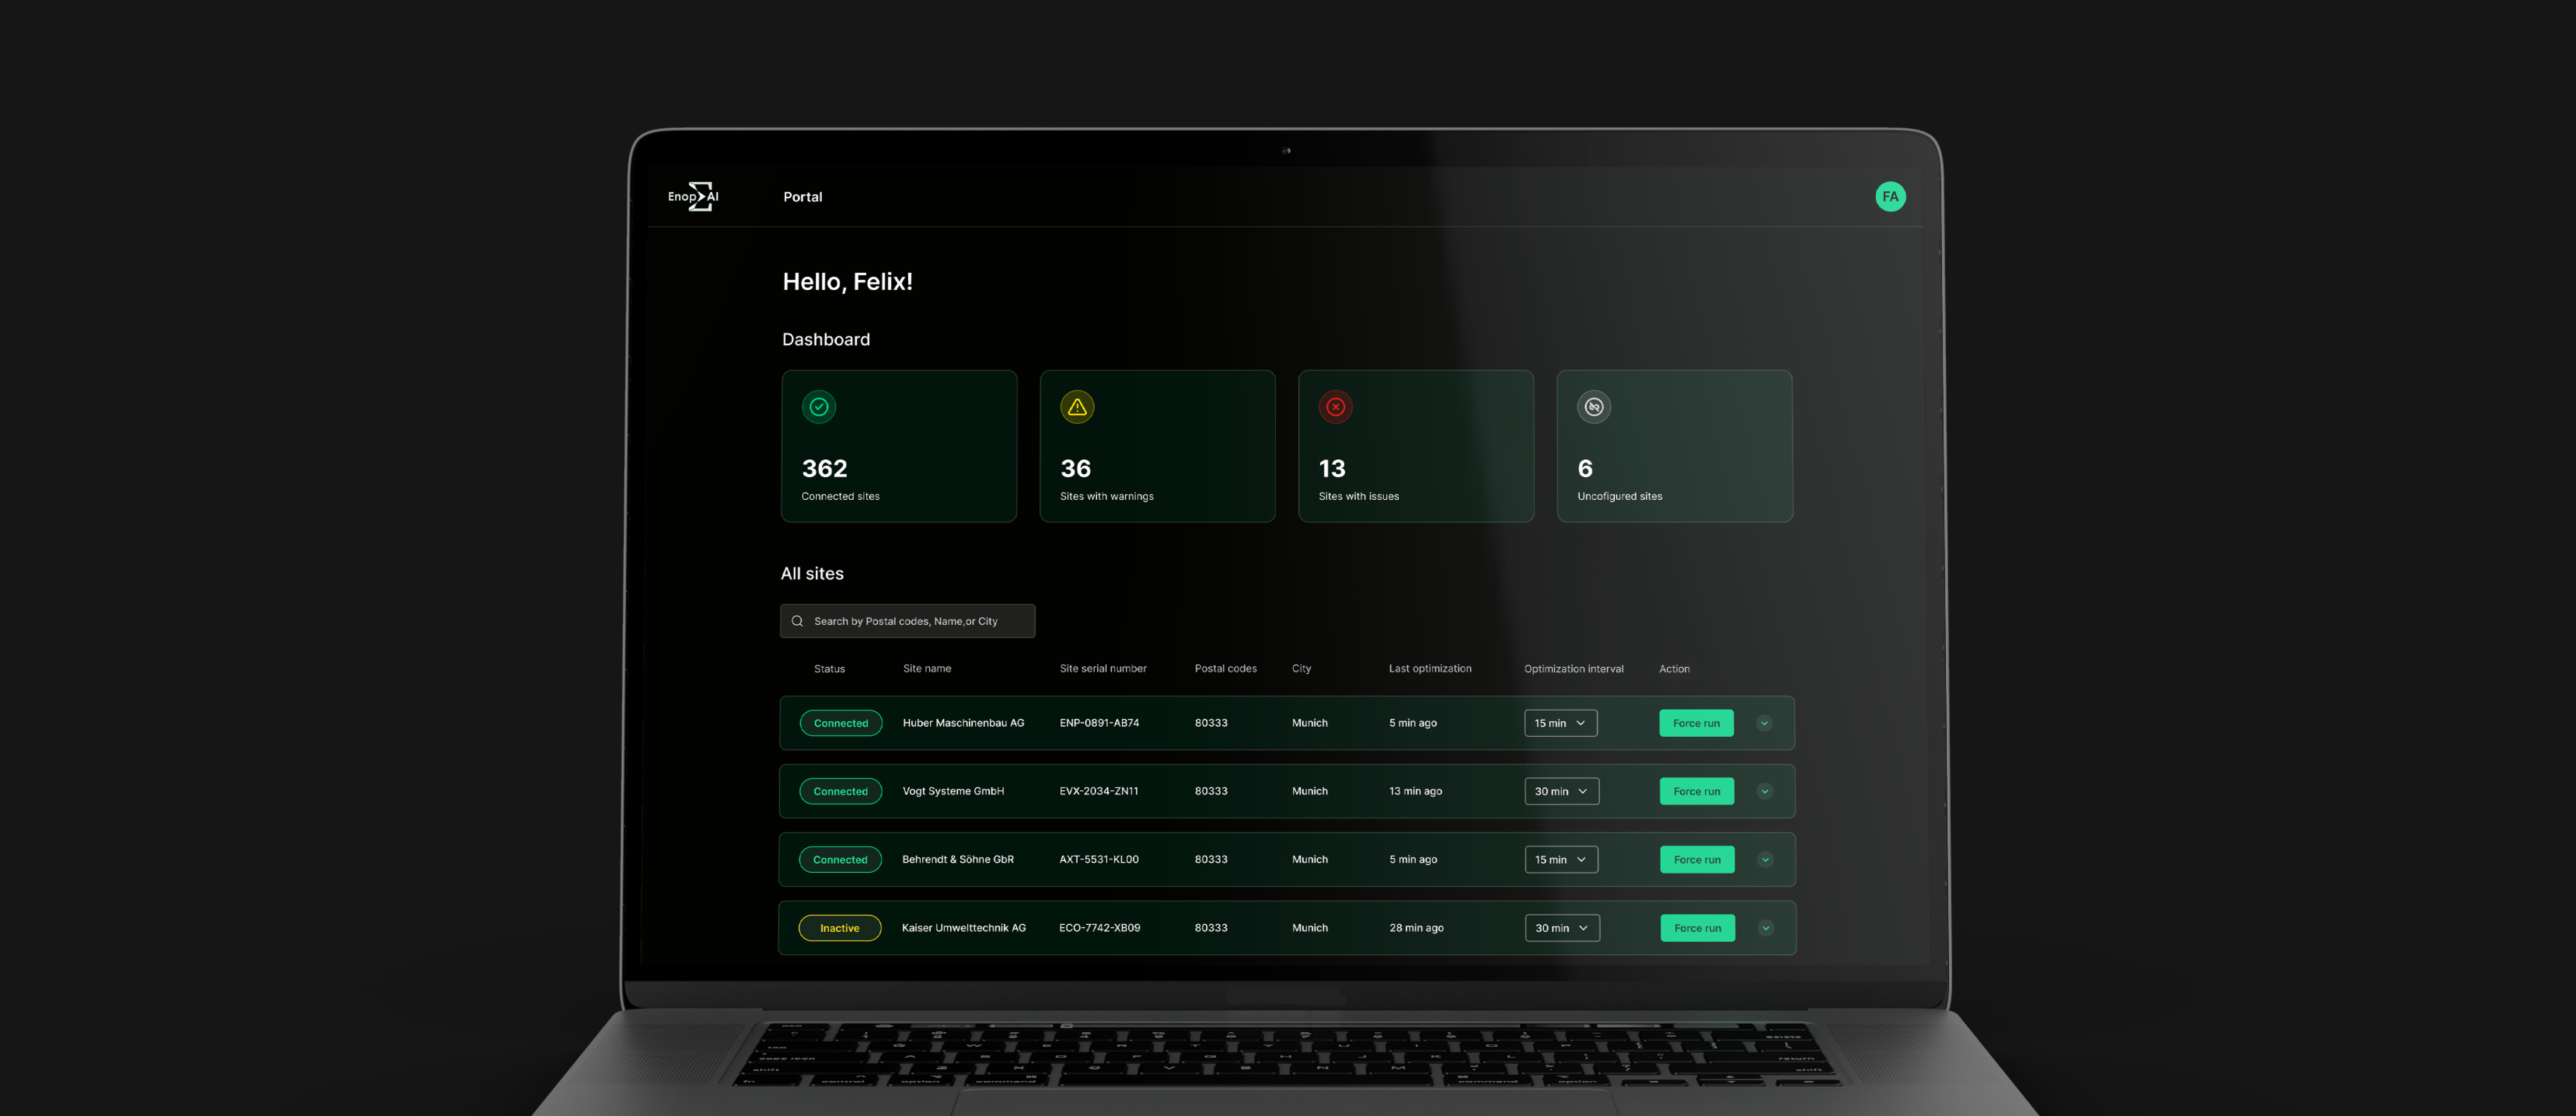This screenshot has width=2576, height=1116.
Task: Open the Portal menu item
Action: [x=802, y=197]
